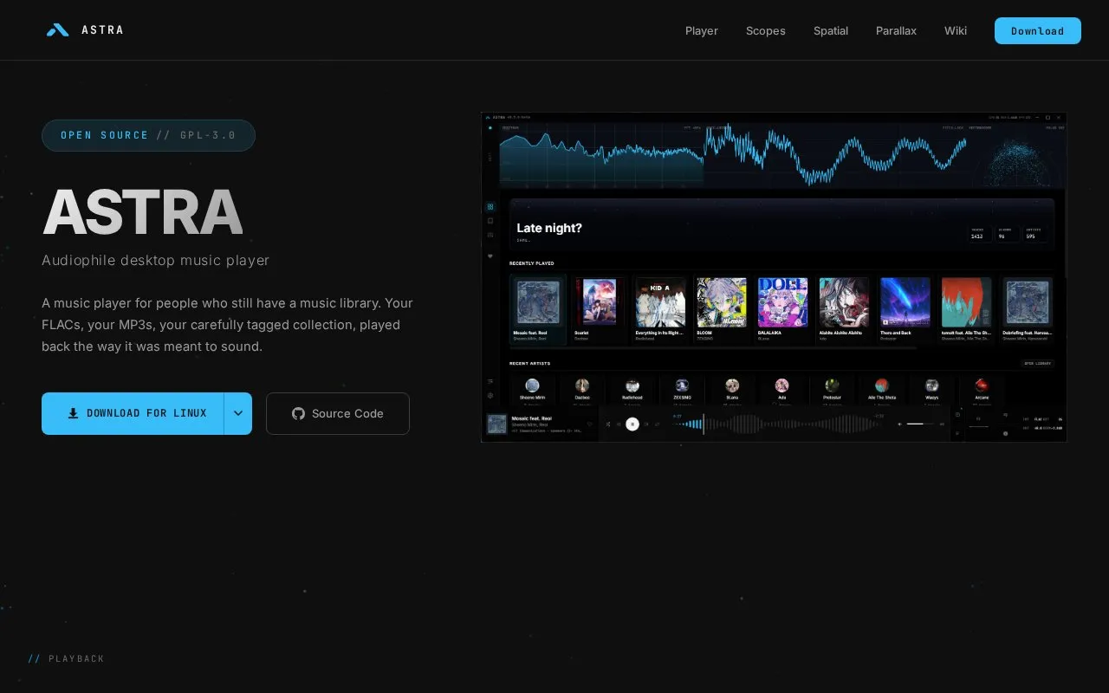Image resolution: width=1109 pixels, height=693 pixels.
Task: Expand the download platform dropdown arrow
Action: [238, 413]
